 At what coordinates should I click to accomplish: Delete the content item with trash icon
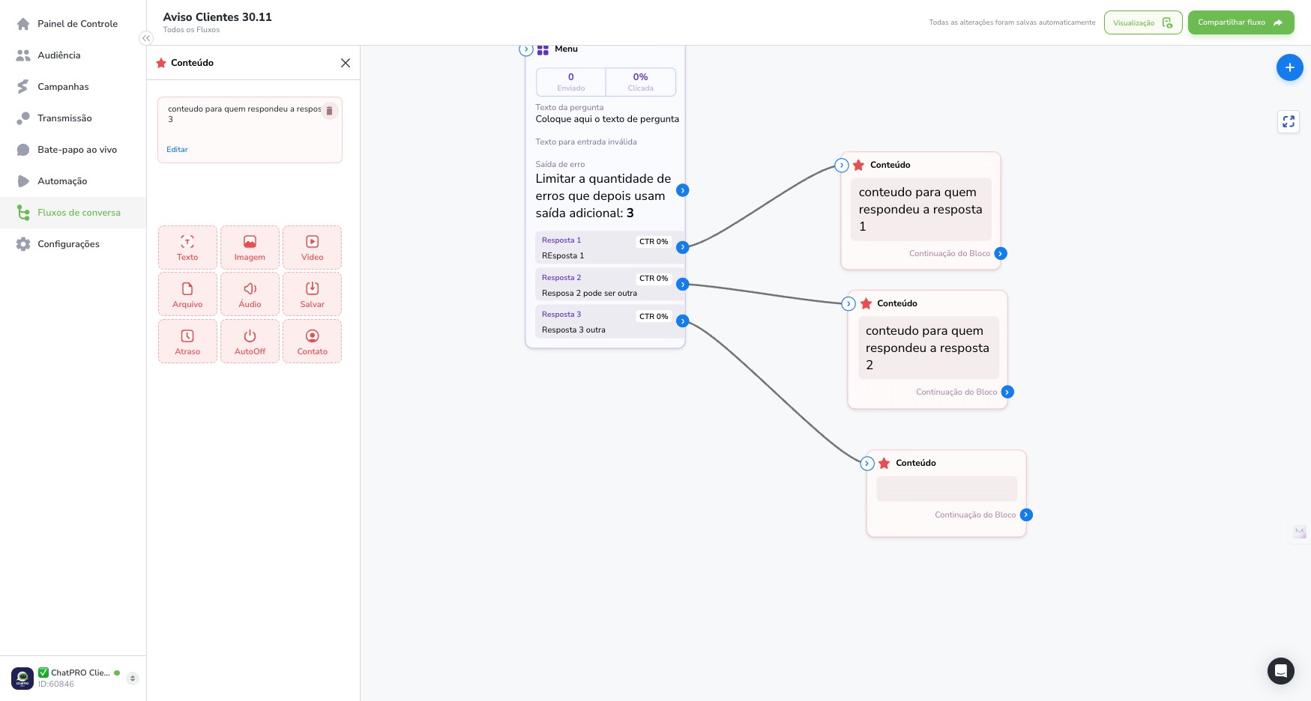point(329,111)
